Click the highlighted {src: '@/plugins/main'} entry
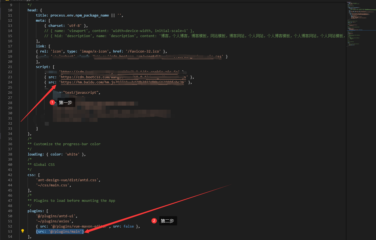The height and width of the screenshot is (240, 376). tap(60, 232)
